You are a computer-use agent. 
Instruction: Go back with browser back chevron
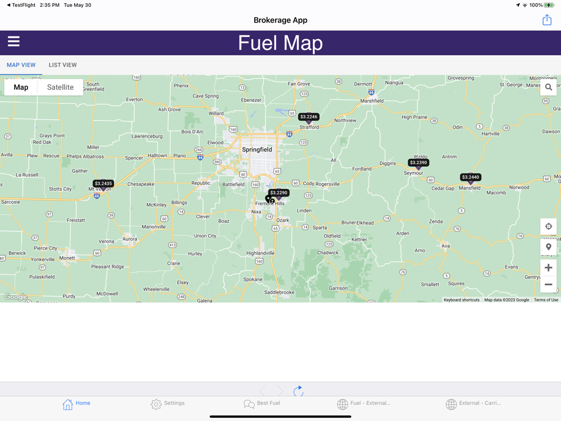[x=263, y=391]
